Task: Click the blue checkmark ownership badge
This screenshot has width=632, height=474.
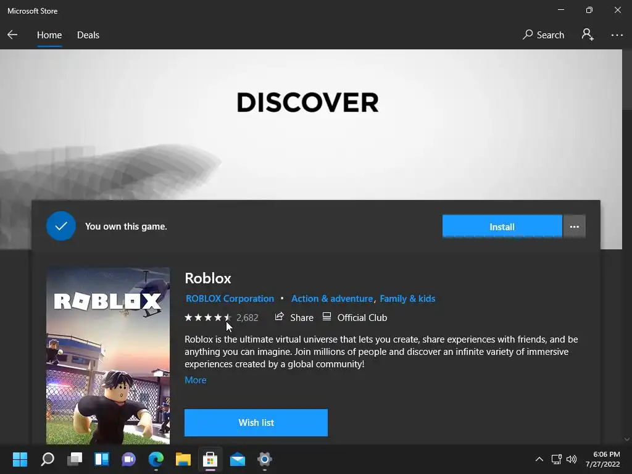Action: (x=61, y=226)
